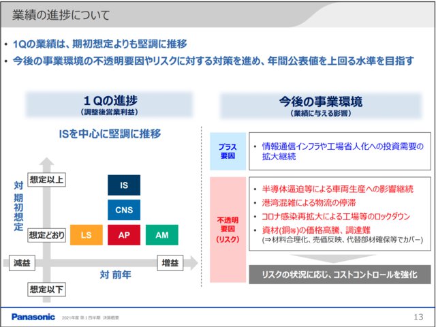436x327 pixels.
Task: Click the slide title 業績の進捗について
Action: point(61,15)
